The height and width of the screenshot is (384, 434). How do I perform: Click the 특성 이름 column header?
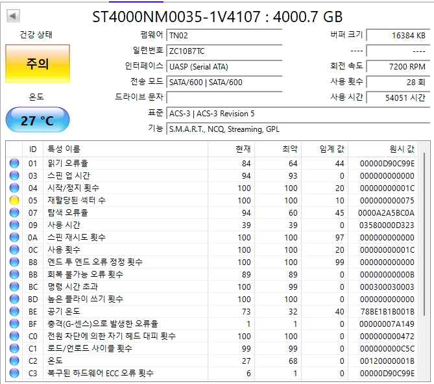coord(125,149)
